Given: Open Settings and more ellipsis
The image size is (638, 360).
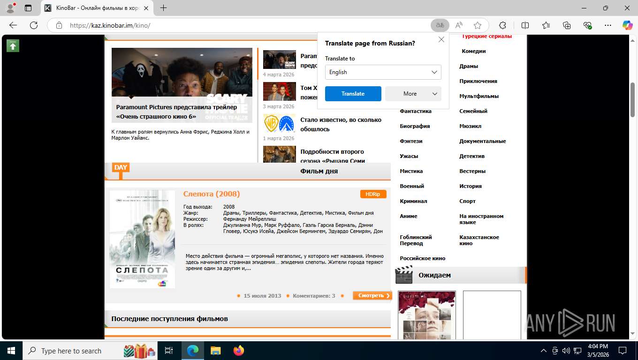Looking at the screenshot, I should pyautogui.click(x=608, y=25).
